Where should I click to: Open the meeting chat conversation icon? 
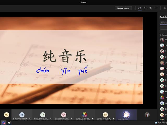[x=145, y=8]
